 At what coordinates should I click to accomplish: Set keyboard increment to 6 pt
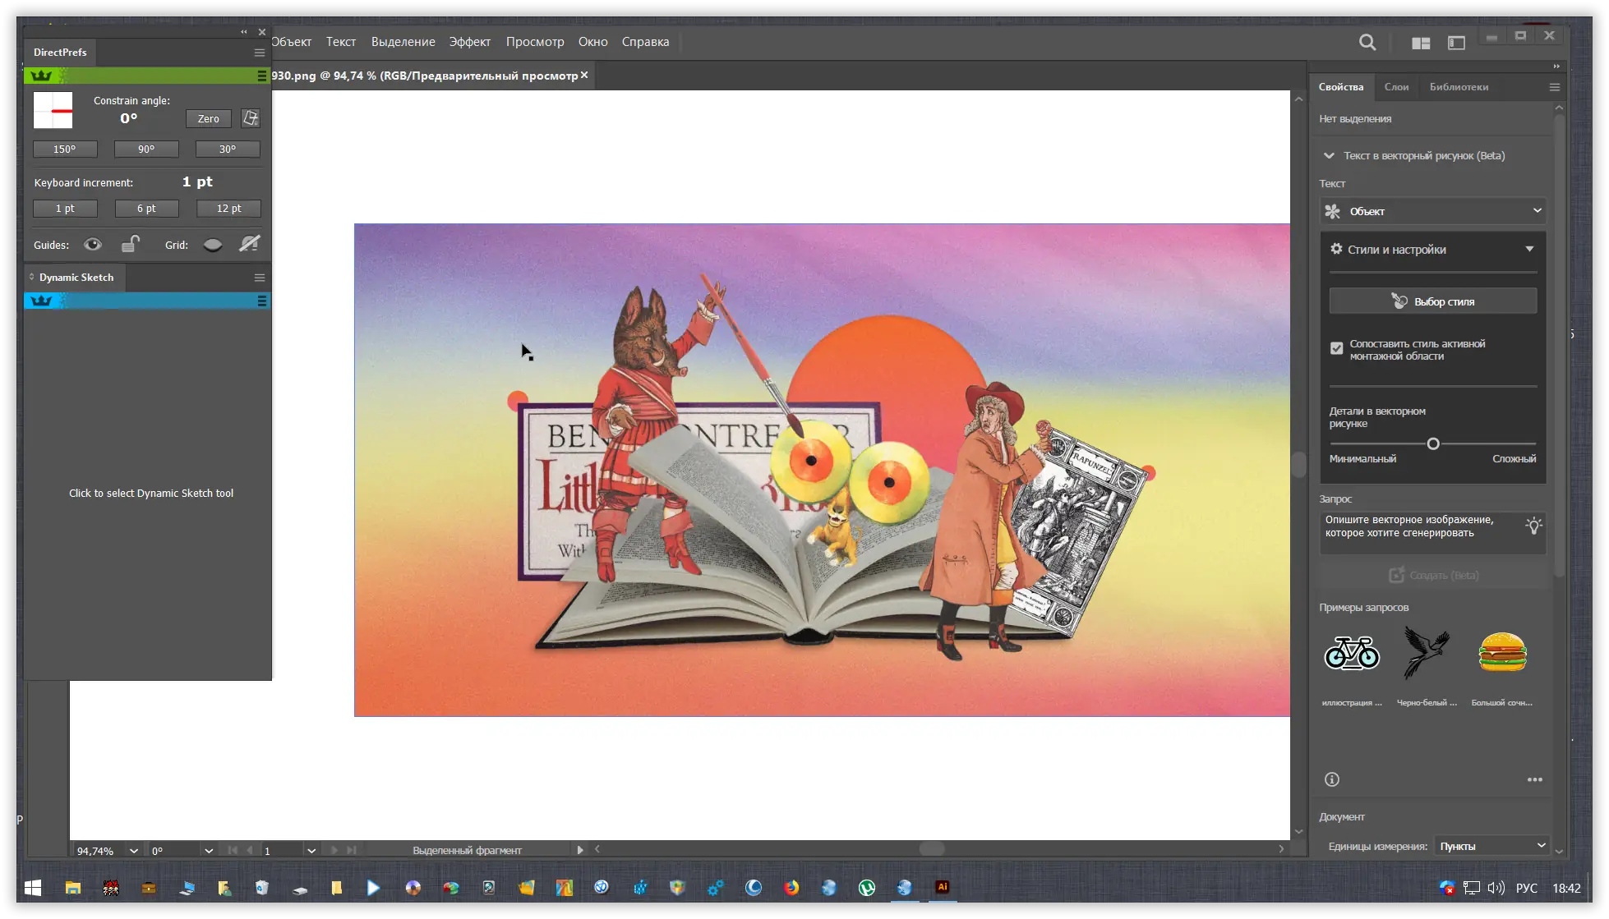[146, 208]
